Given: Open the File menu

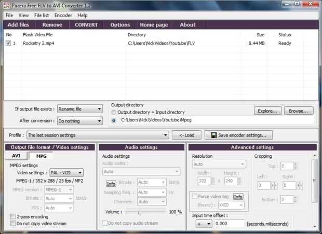Looking at the screenshot, I should point(9,16).
